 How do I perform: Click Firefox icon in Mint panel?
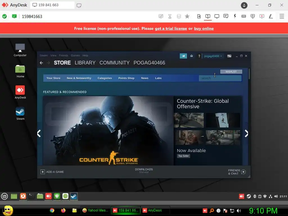tap(23, 196)
